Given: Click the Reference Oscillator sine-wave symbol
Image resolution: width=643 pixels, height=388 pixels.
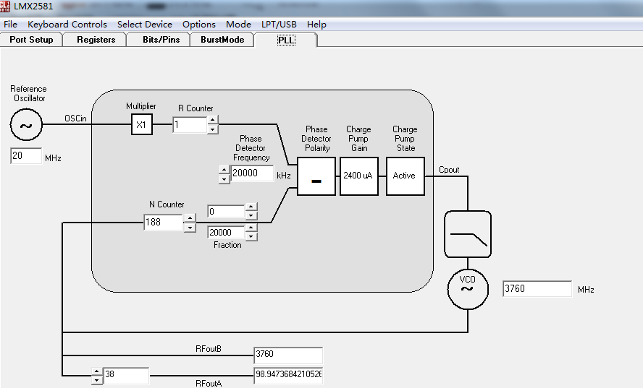Looking at the screenshot, I should pos(26,125).
